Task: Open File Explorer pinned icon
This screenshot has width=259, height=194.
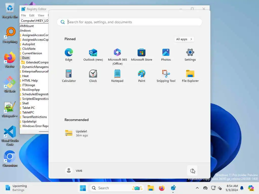Action: coord(190,76)
